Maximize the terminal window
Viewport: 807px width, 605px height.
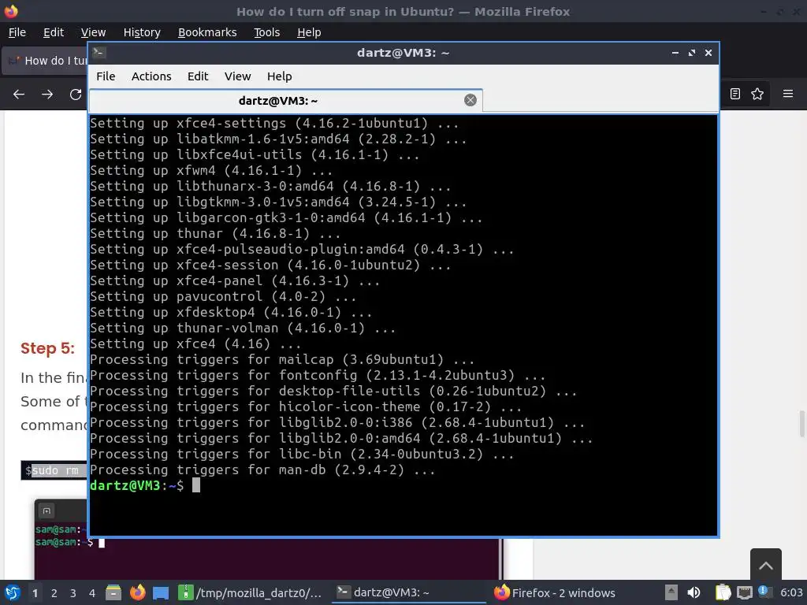[x=692, y=53]
